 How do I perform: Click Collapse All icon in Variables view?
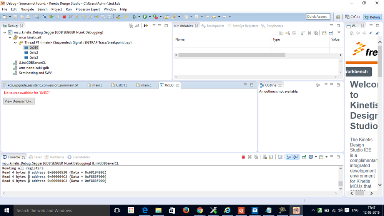(294, 33)
